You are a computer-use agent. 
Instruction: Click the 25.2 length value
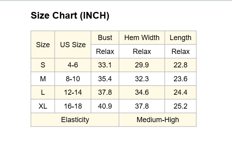point(180,106)
